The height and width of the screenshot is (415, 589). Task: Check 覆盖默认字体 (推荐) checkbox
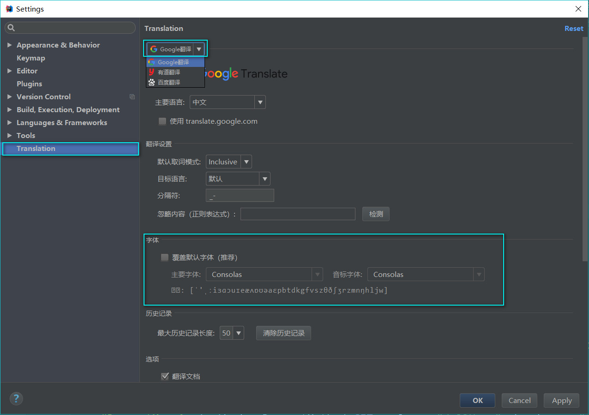165,258
